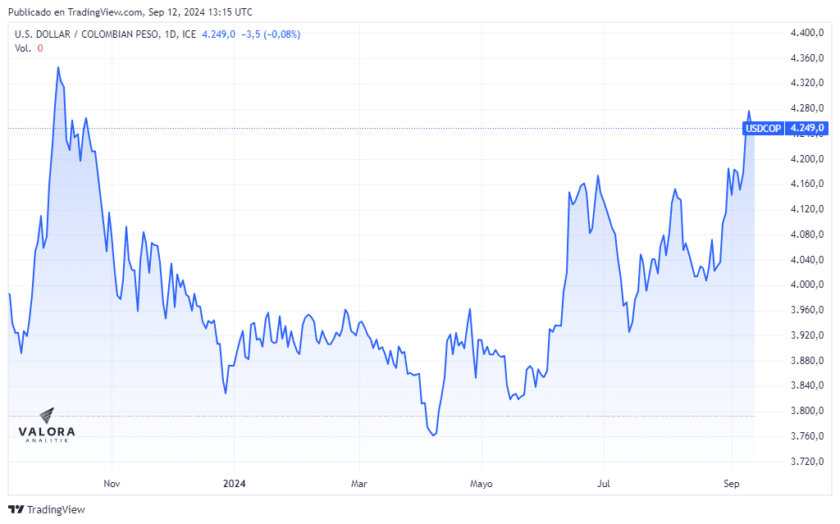Click the 3.720,0 price axis label

807,462
